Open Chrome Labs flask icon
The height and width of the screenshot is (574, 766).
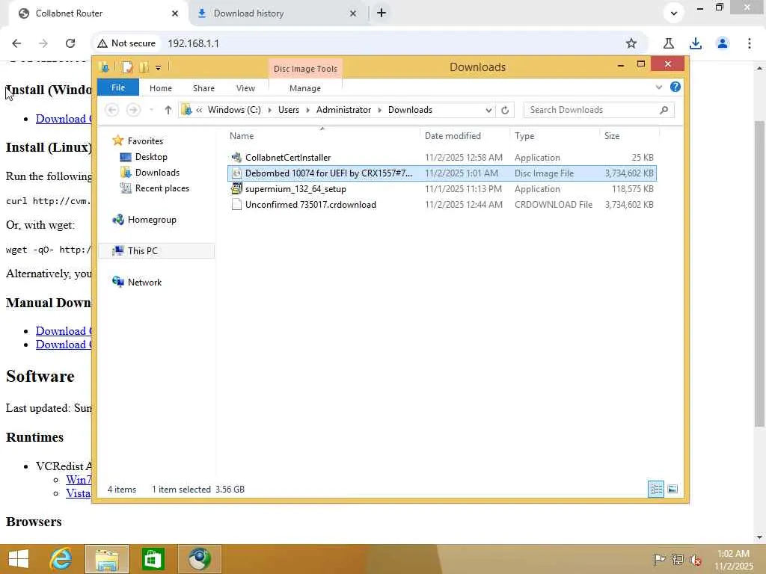pos(669,43)
